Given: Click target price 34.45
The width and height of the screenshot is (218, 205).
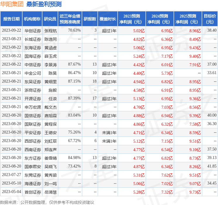Looking at the screenshot, I should coord(212,183).
